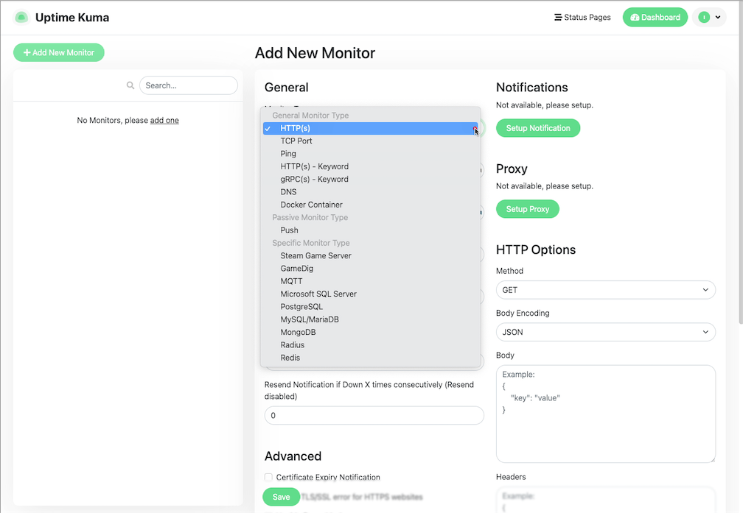Select MQTT monitor type
The image size is (743, 513).
point(371,282)
